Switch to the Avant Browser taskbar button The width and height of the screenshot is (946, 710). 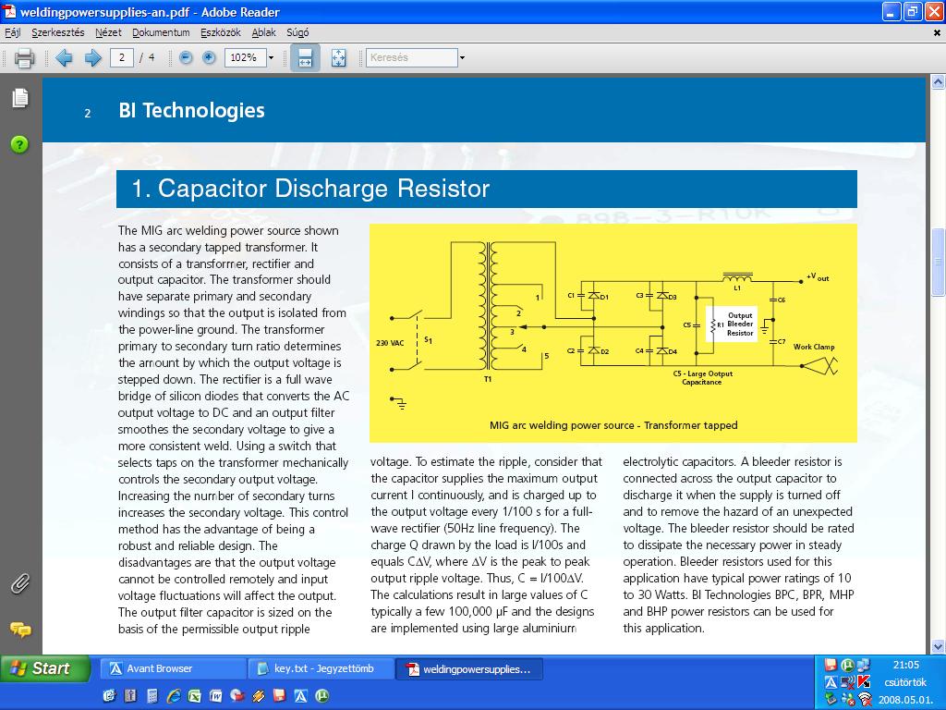(x=173, y=669)
